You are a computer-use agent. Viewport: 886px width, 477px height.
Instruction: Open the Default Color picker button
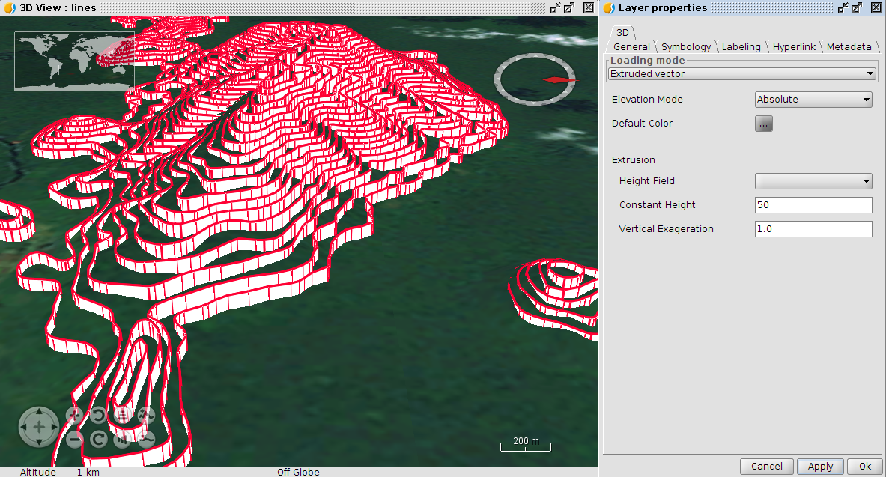point(763,124)
